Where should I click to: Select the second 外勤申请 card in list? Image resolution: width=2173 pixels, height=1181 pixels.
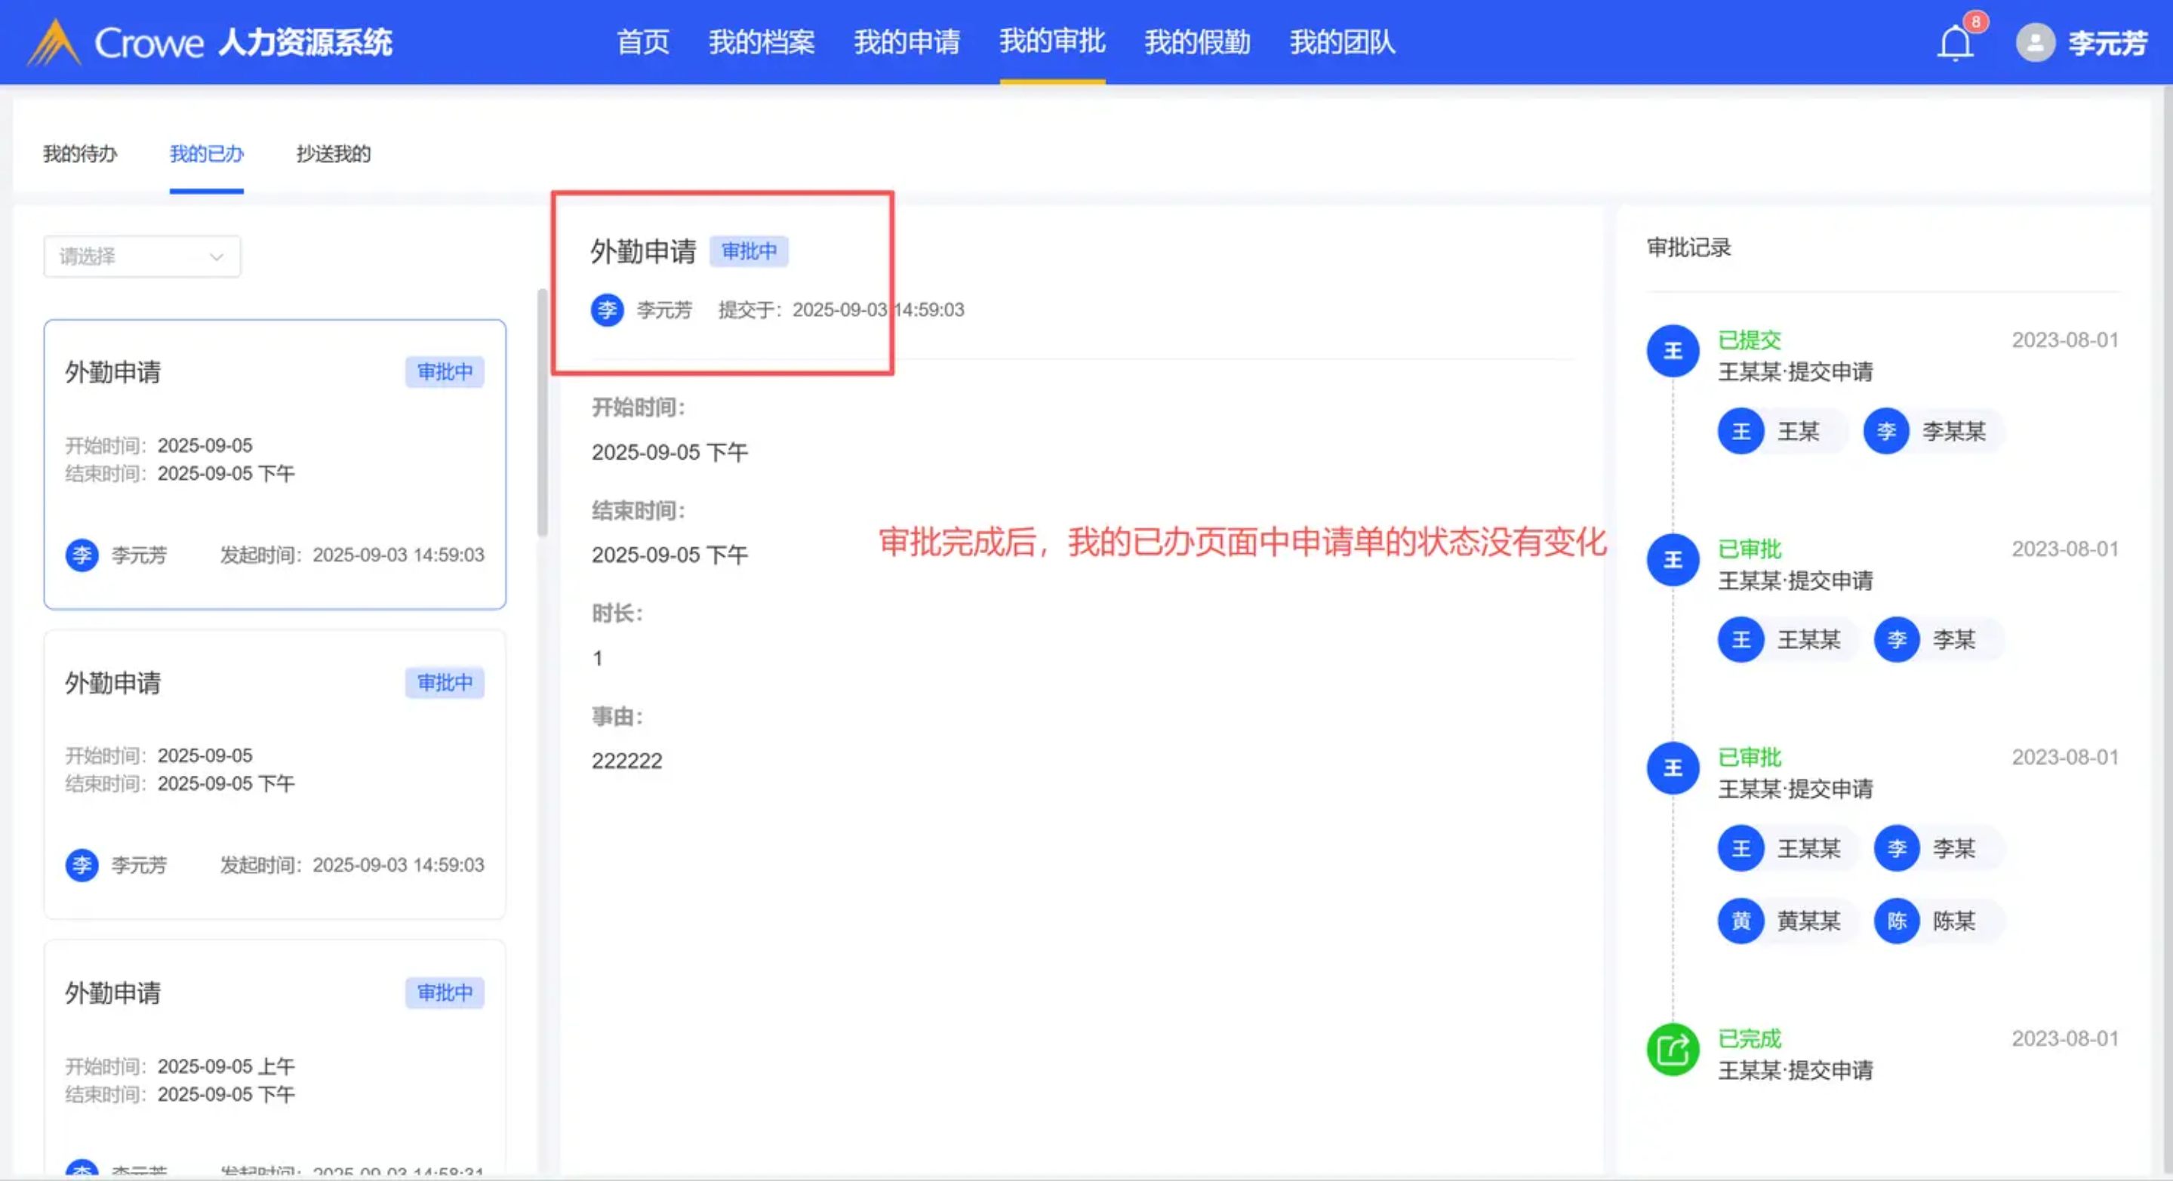pyautogui.click(x=274, y=773)
